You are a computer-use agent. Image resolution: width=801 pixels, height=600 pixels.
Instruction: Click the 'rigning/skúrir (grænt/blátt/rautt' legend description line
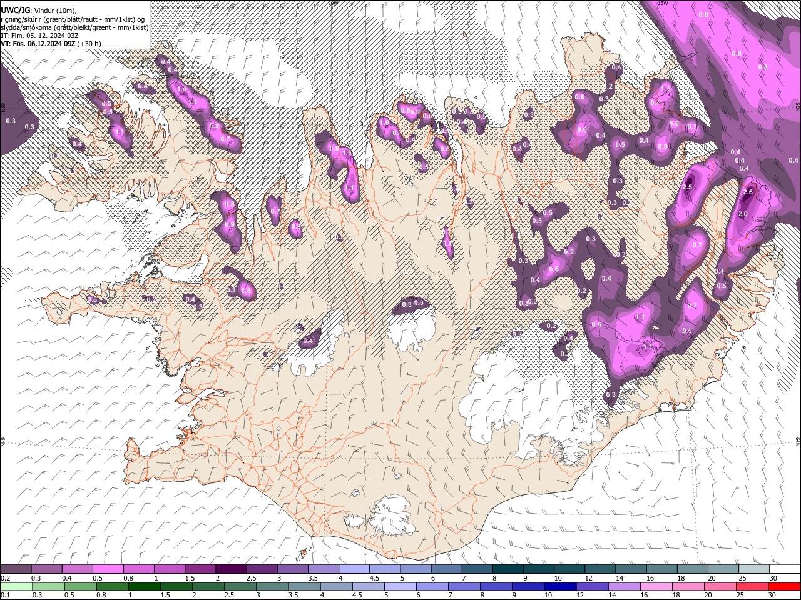[73, 19]
